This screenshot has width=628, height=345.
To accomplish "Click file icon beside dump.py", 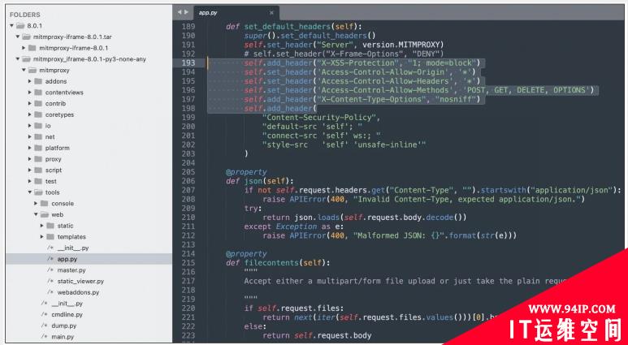I will tap(45, 326).
